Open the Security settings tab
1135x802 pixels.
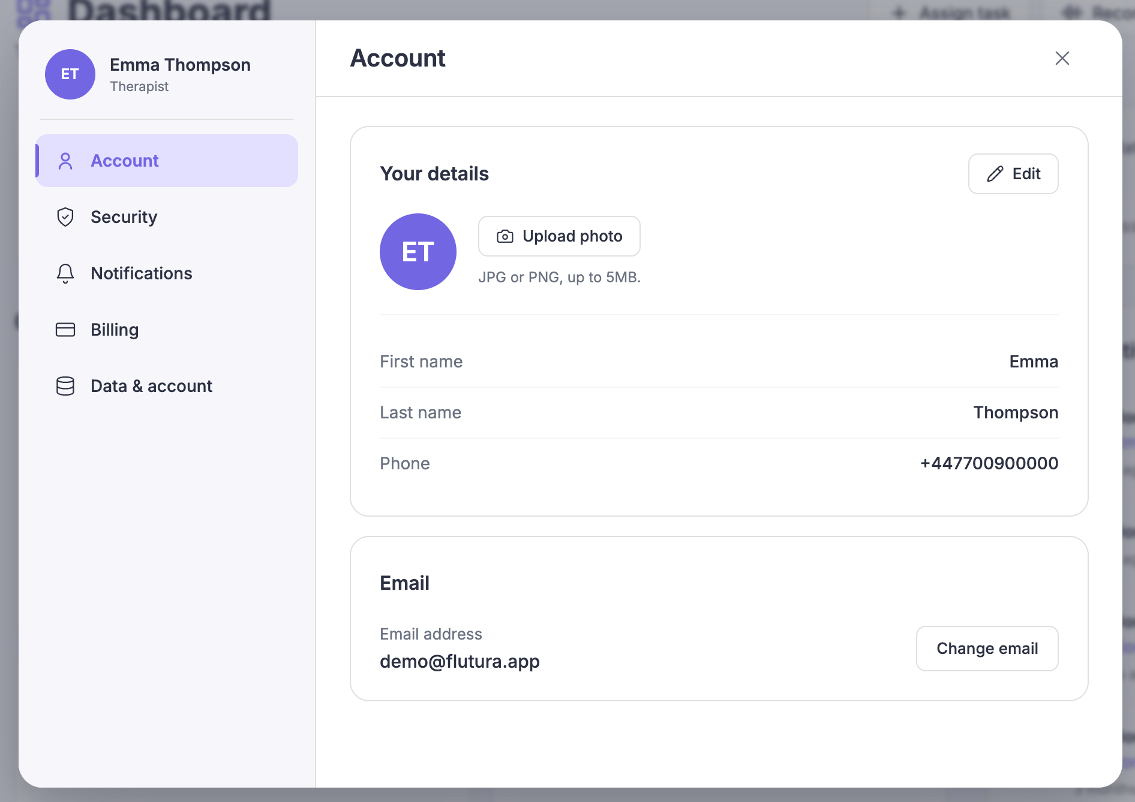pos(167,217)
